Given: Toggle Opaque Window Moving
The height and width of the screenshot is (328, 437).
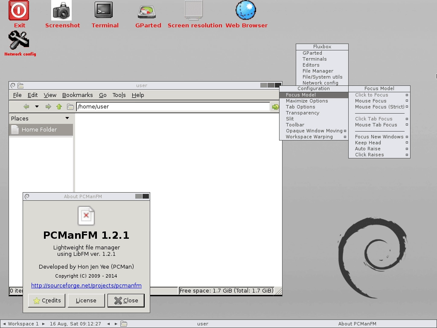Looking at the screenshot, I should 314,131.
